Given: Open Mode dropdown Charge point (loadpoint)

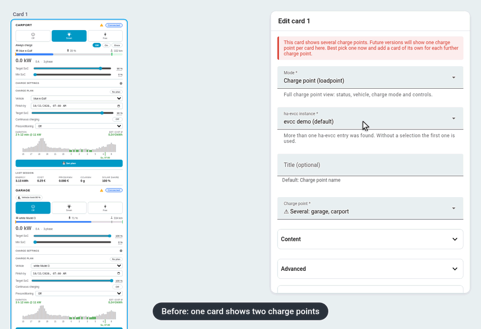Looking at the screenshot, I should pos(370,77).
